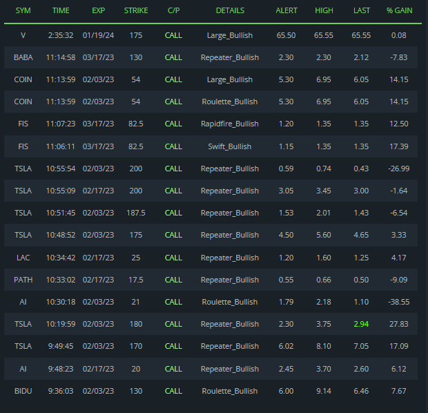Screen dimensions: 428x413
Task: Click high value 3.70 in AI row
Action: click(x=324, y=369)
